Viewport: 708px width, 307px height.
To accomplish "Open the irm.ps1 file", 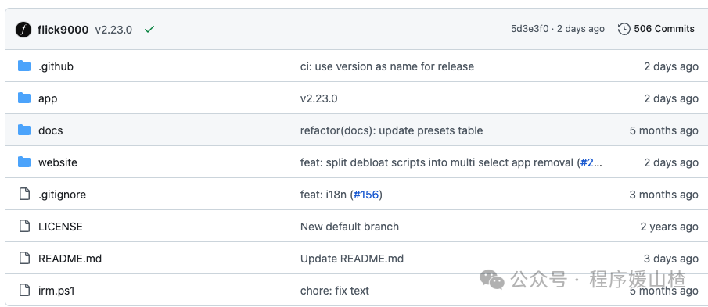I will [x=56, y=291].
